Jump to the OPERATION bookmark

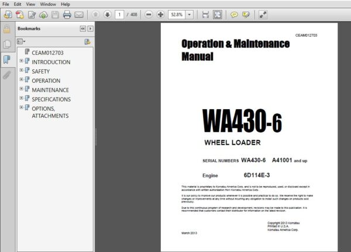[46, 80]
